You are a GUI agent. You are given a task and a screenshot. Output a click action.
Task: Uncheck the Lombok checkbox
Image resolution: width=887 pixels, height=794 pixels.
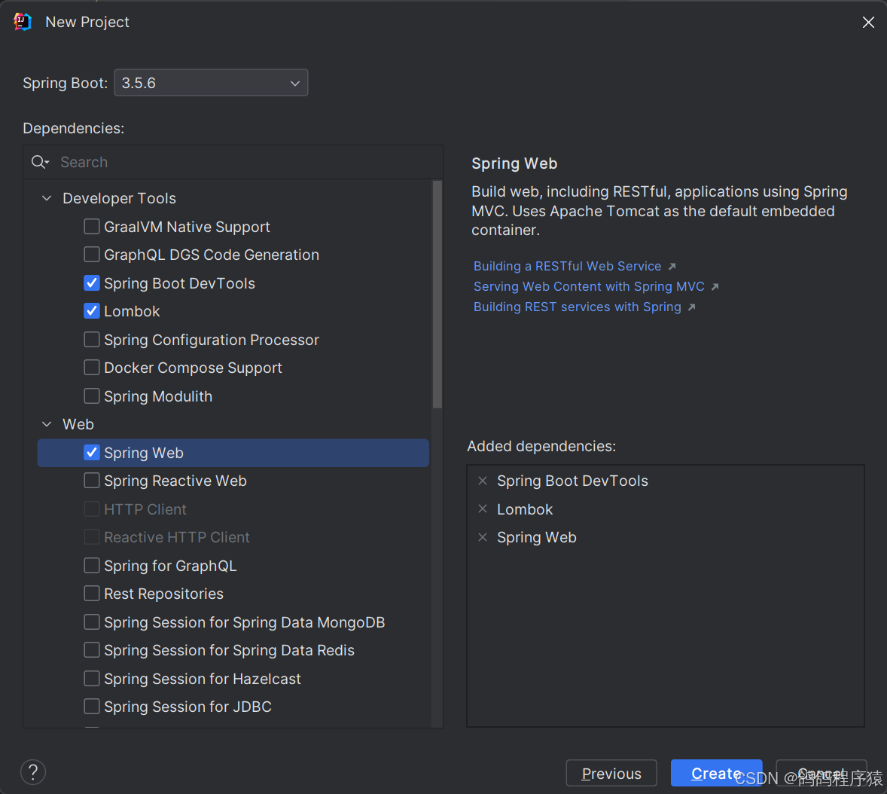click(x=92, y=311)
